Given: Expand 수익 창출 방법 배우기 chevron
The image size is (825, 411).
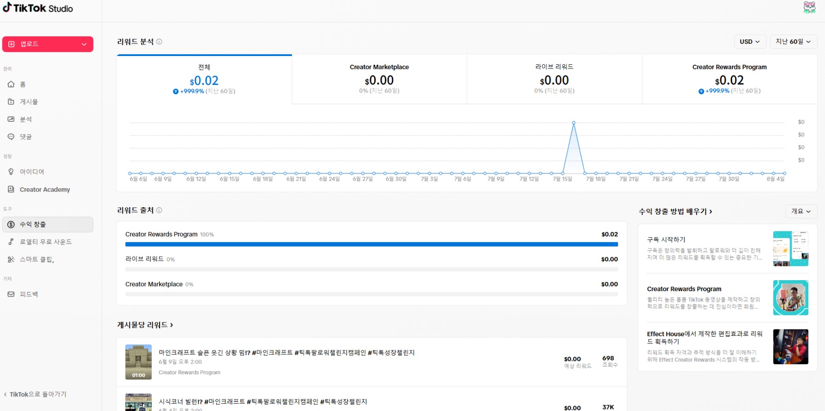Looking at the screenshot, I should (710, 212).
